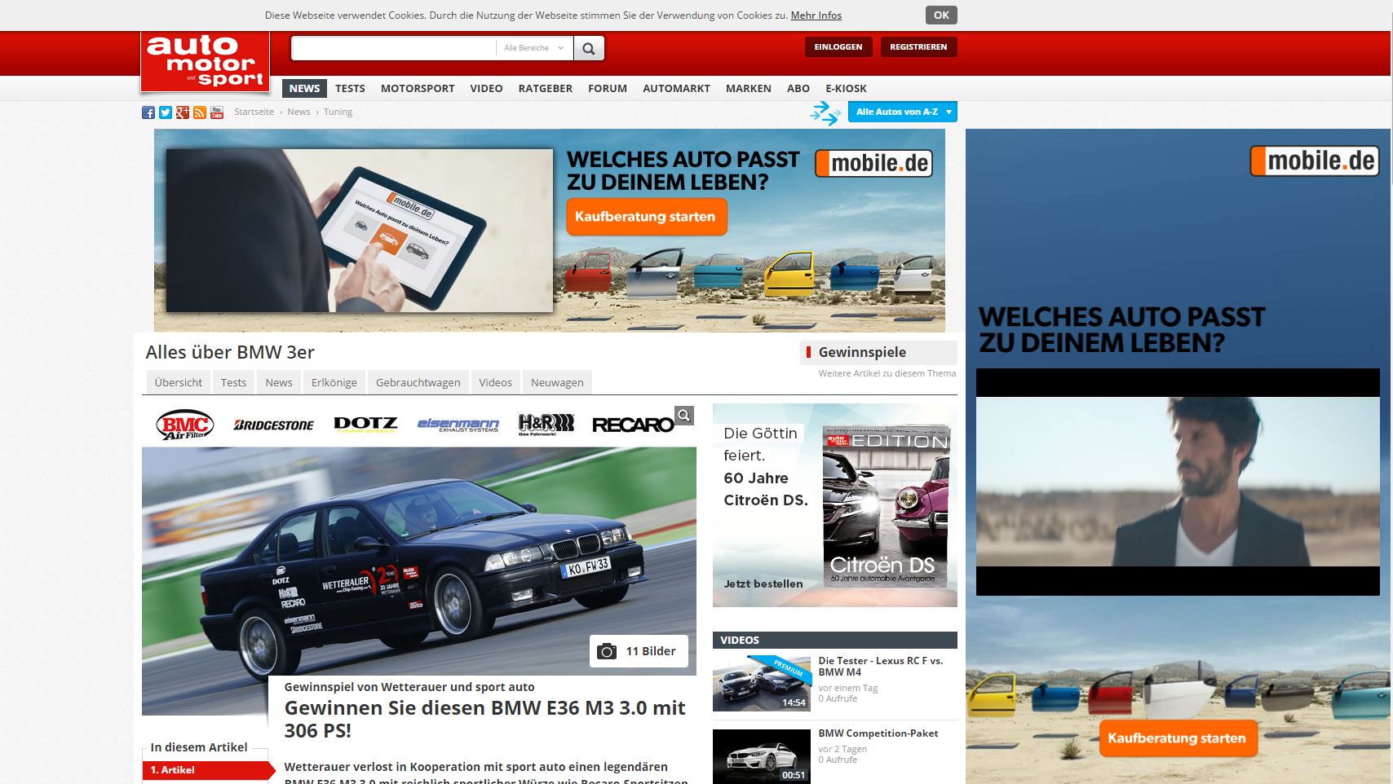Open the BMW E36 M3 article headline
1393x784 pixels.
[484, 719]
